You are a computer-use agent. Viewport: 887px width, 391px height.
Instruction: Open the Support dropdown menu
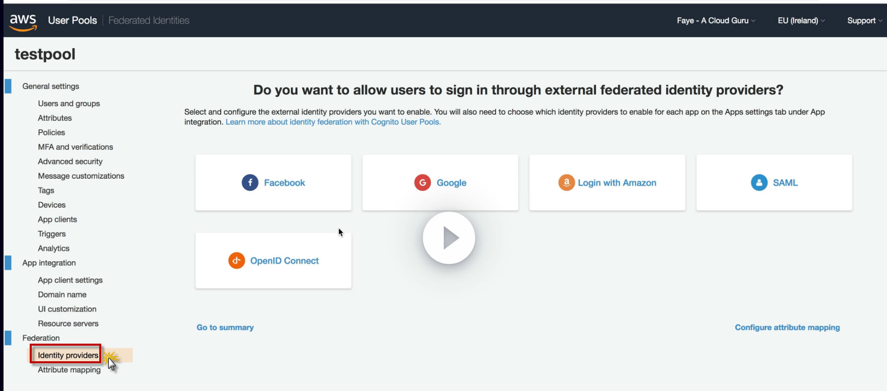[x=864, y=21]
